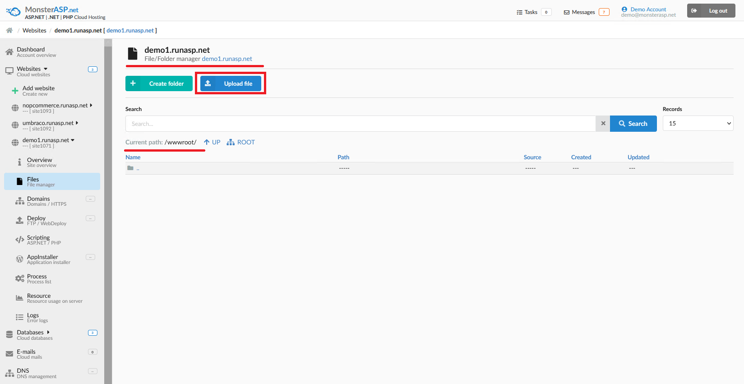The image size is (744, 384).
Task: Click globe icon beside umbraco.runasp.net
Action: coord(15,125)
